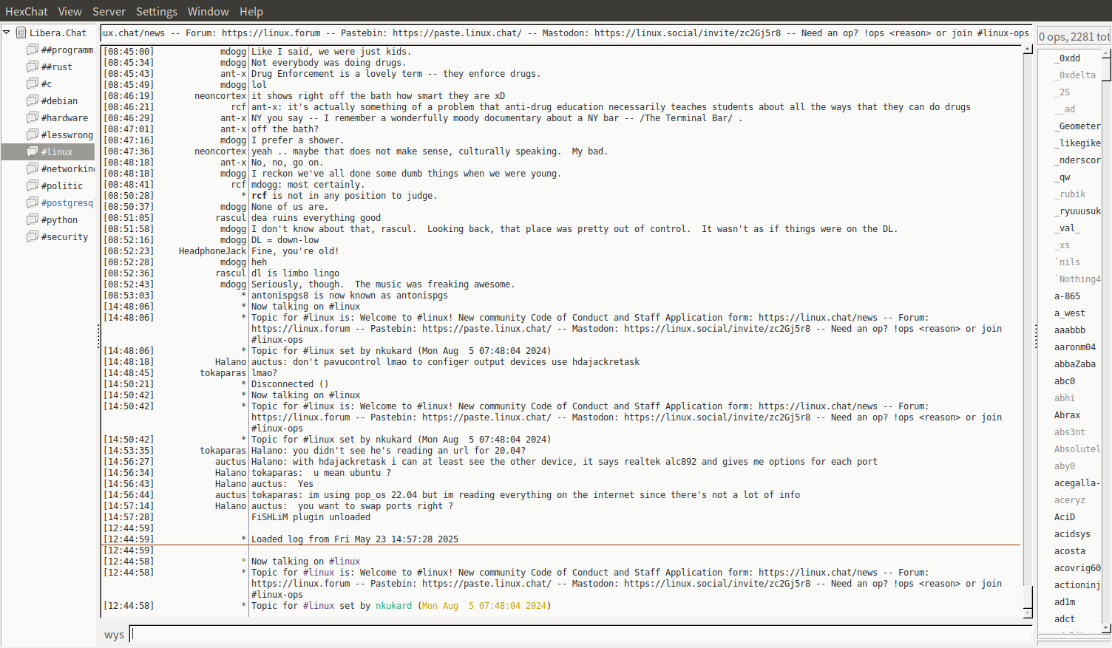Click the nkukard nickname link in last message
Viewport: 1112px width, 648px height.
(x=393, y=606)
